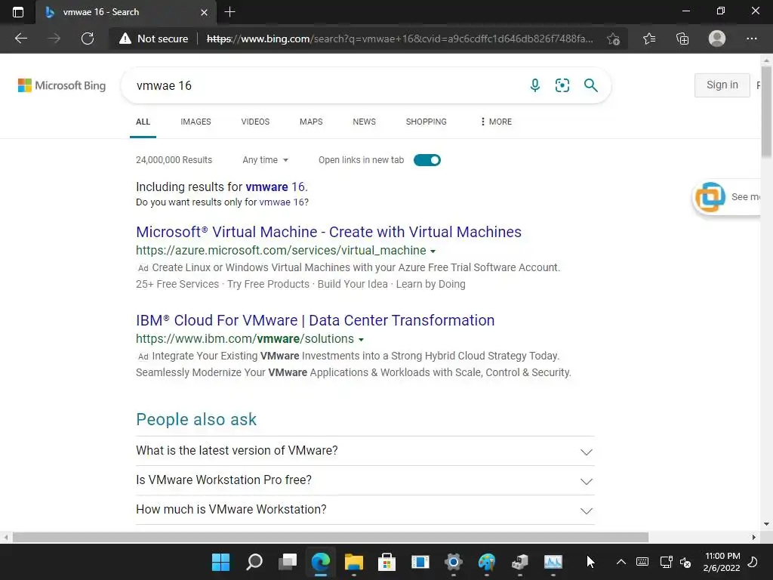Close the vmwae 16 Search tab
This screenshot has height=580, width=773.
[x=204, y=12]
